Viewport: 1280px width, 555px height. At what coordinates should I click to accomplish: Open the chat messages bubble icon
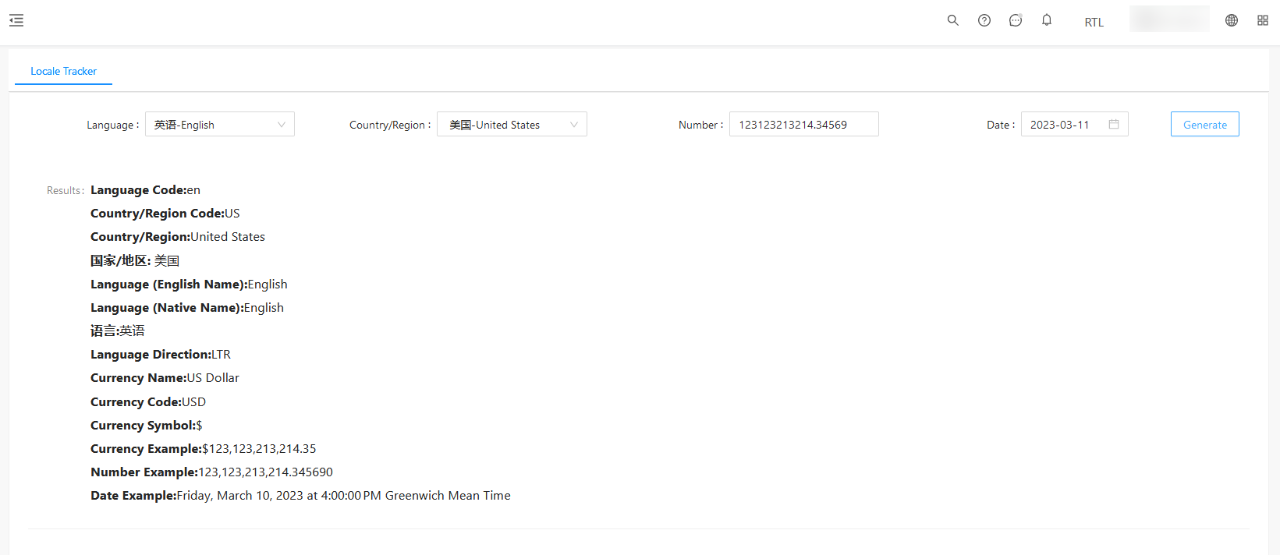point(1016,20)
